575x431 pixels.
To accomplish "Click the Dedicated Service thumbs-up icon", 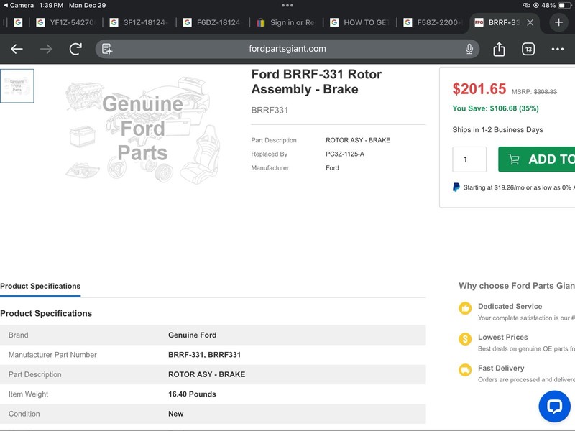I will point(465,308).
